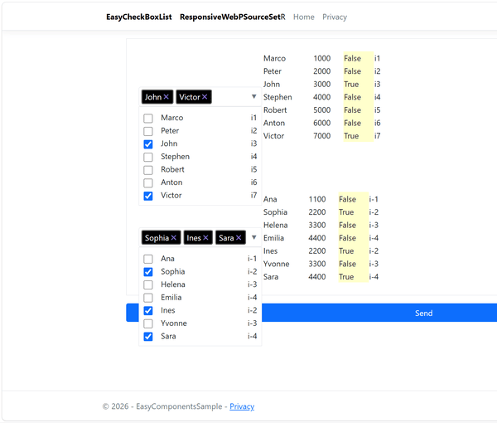This screenshot has width=497, height=423.
Task: Remove the Victor tag with its x icon
Action: 205,97
